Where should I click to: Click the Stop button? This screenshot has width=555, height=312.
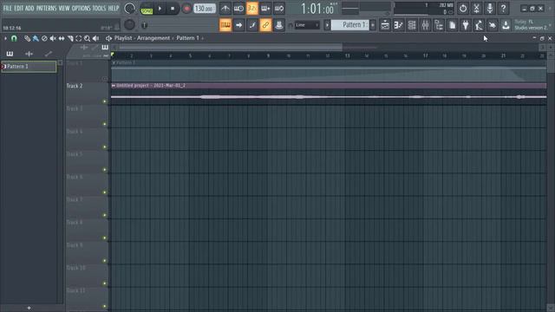coord(173,9)
